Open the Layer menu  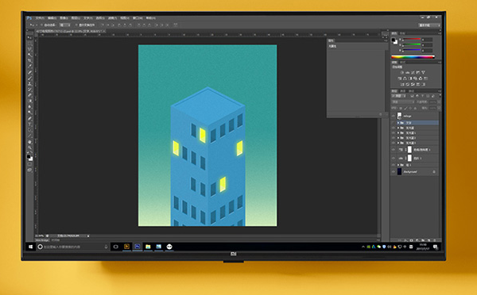click(x=76, y=18)
